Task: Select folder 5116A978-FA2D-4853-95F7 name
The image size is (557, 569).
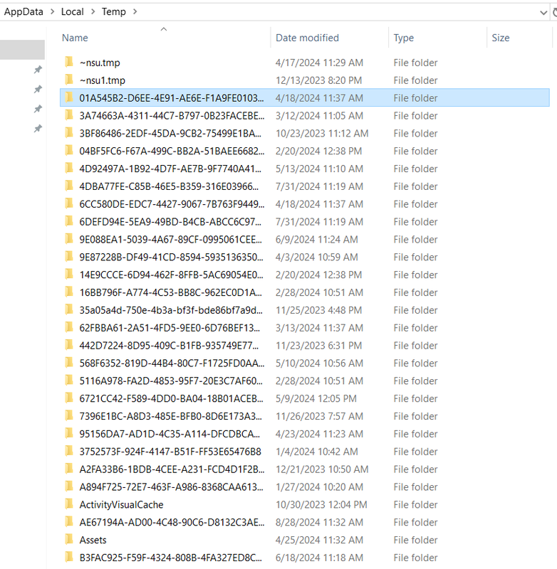Action: point(171,381)
